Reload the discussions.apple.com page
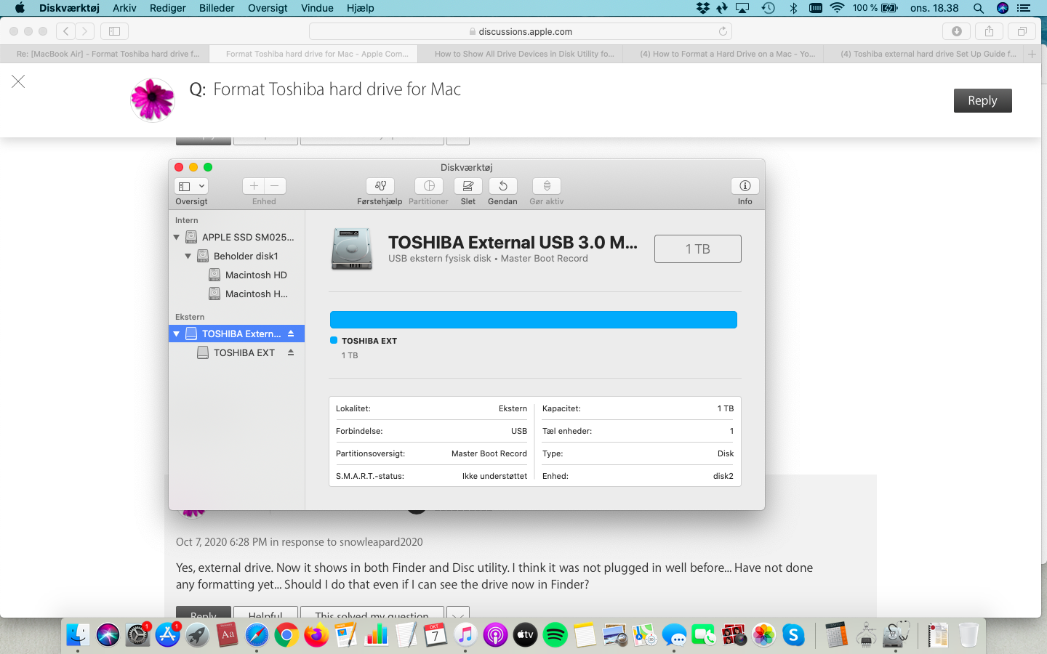 click(x=723, y=31)
